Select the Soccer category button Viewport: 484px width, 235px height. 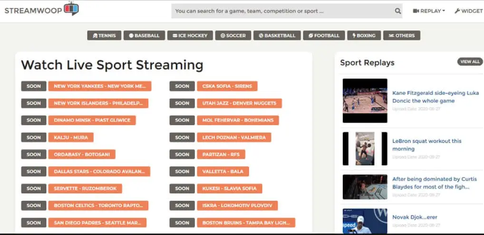tap(233, 36)
